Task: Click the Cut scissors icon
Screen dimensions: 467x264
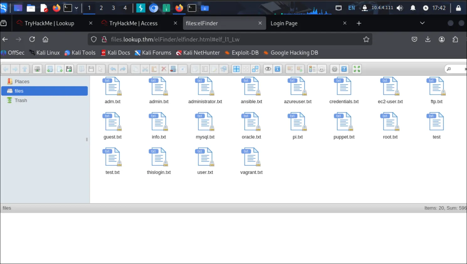Action: coord(145,69)
